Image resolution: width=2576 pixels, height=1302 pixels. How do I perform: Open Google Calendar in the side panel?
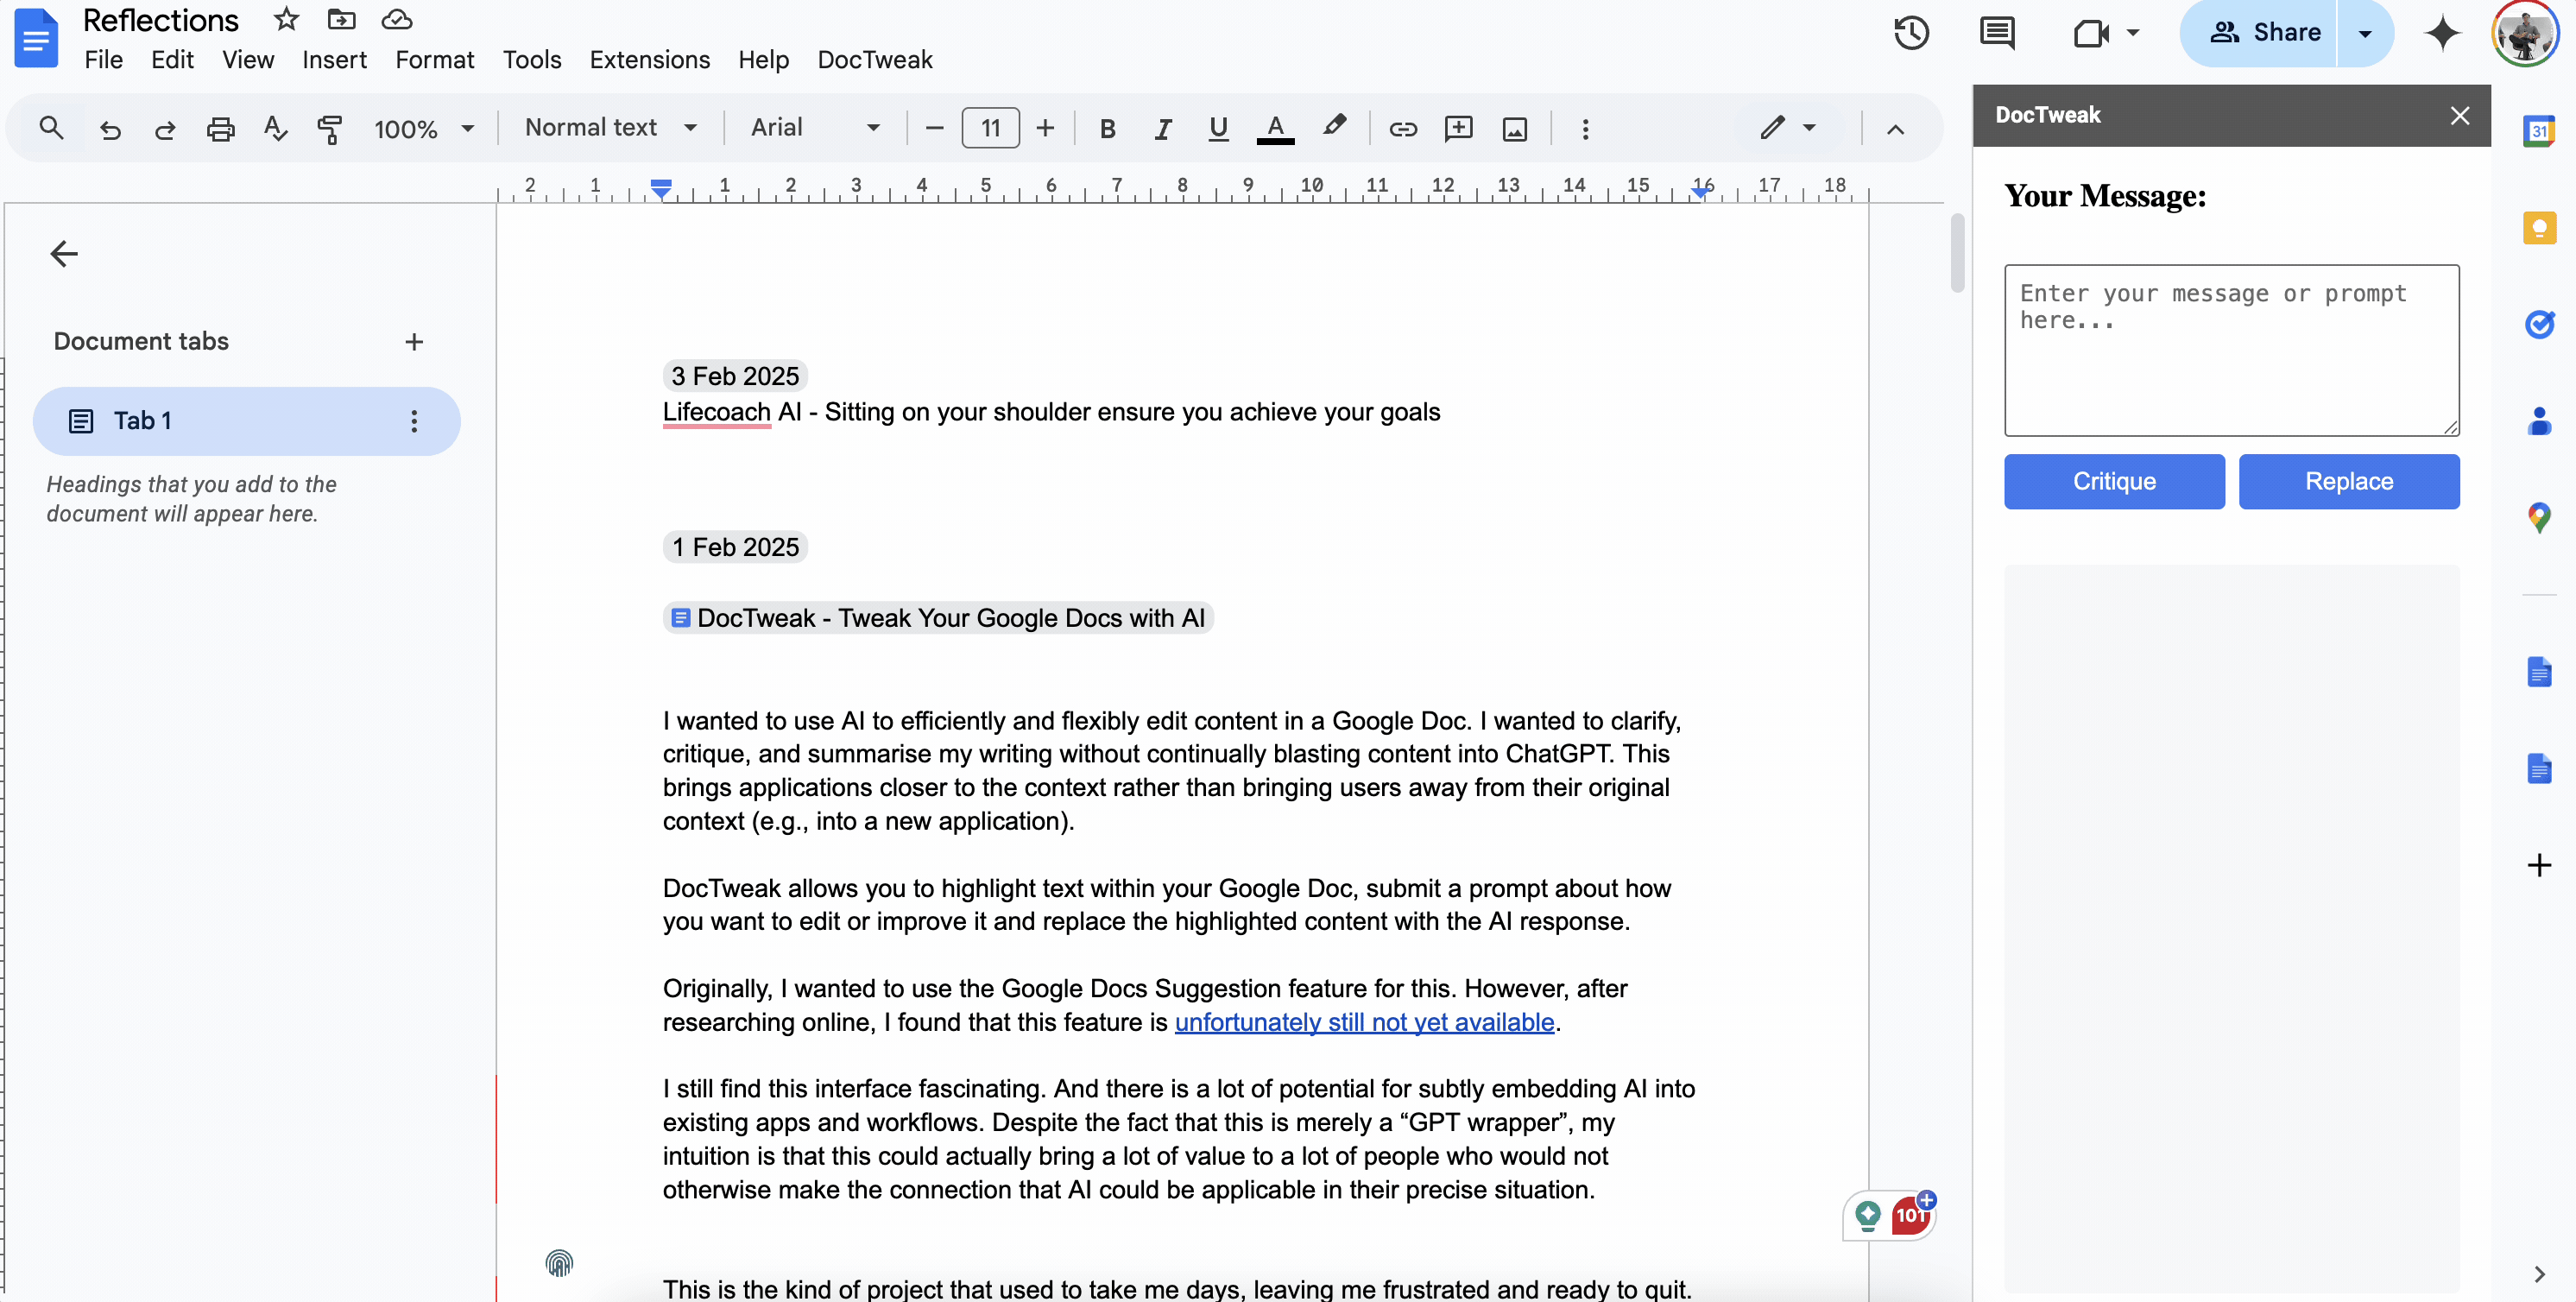coord(2539,130)
